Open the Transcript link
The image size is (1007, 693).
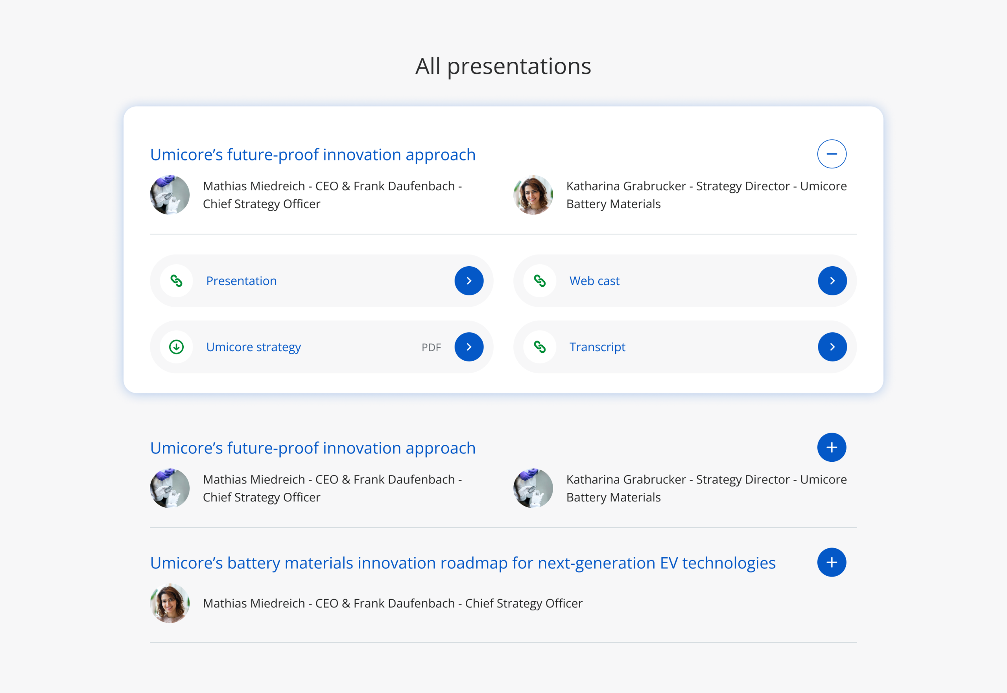pos(832,347)
